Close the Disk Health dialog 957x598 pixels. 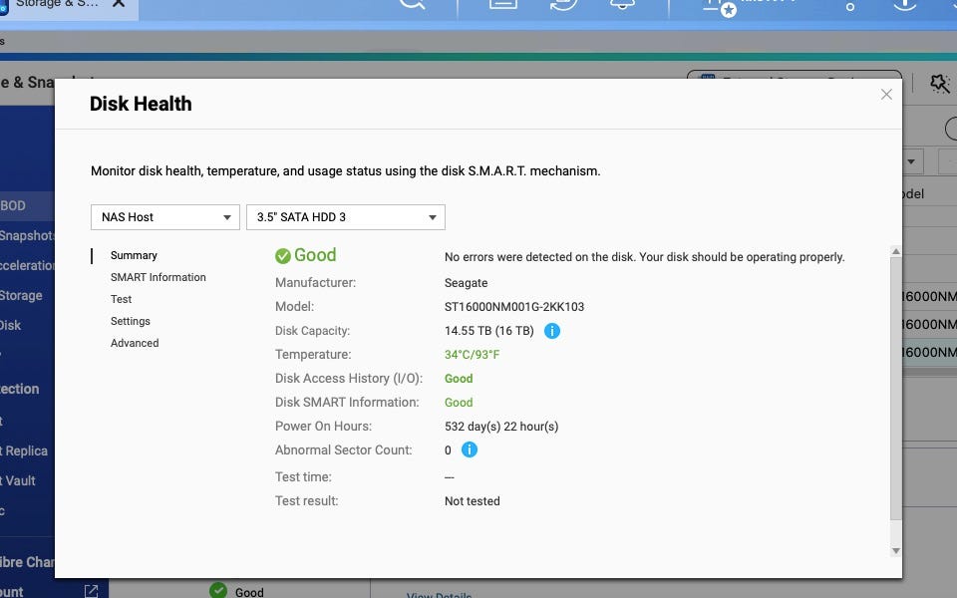(x=886, y=95)
